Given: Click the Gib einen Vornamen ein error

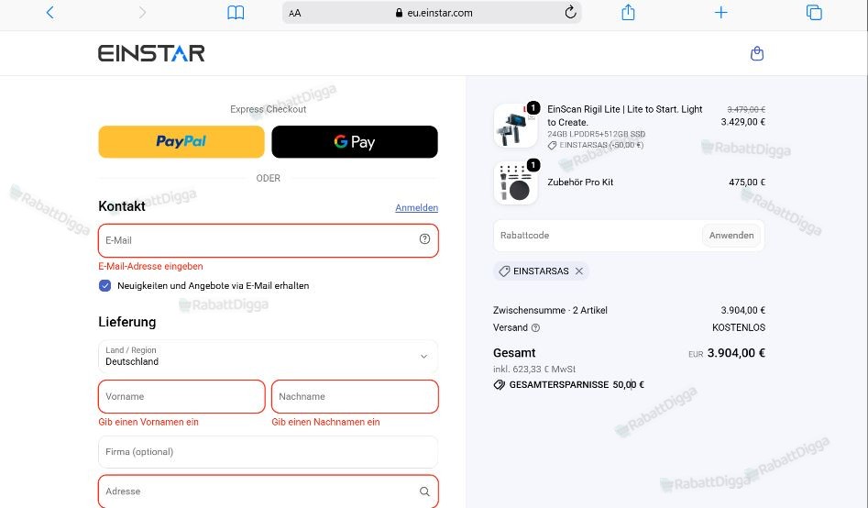Looking at the screenshot, I should 148,422.
